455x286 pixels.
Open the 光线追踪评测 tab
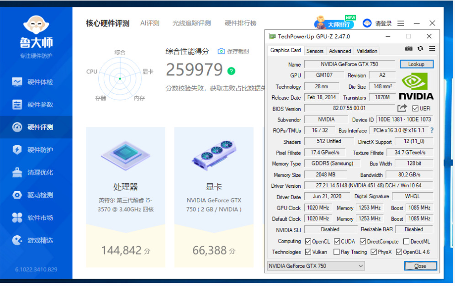click(191, 23)
